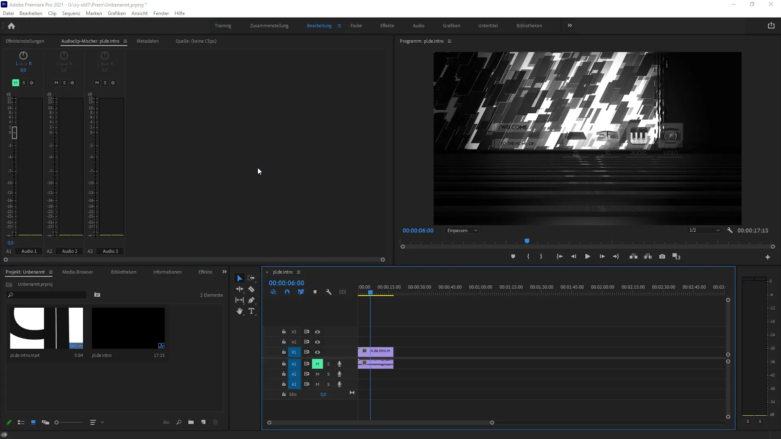This screenshot has height=439, width=781.
Task: Toggle V3 track output eye
Action: (x=318, y=332)
